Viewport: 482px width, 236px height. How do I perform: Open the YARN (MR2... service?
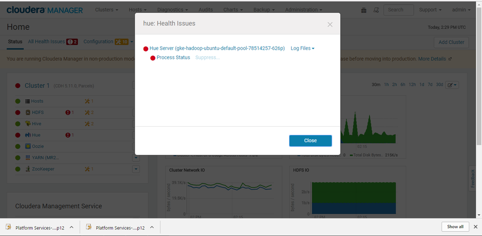point(45,158)
